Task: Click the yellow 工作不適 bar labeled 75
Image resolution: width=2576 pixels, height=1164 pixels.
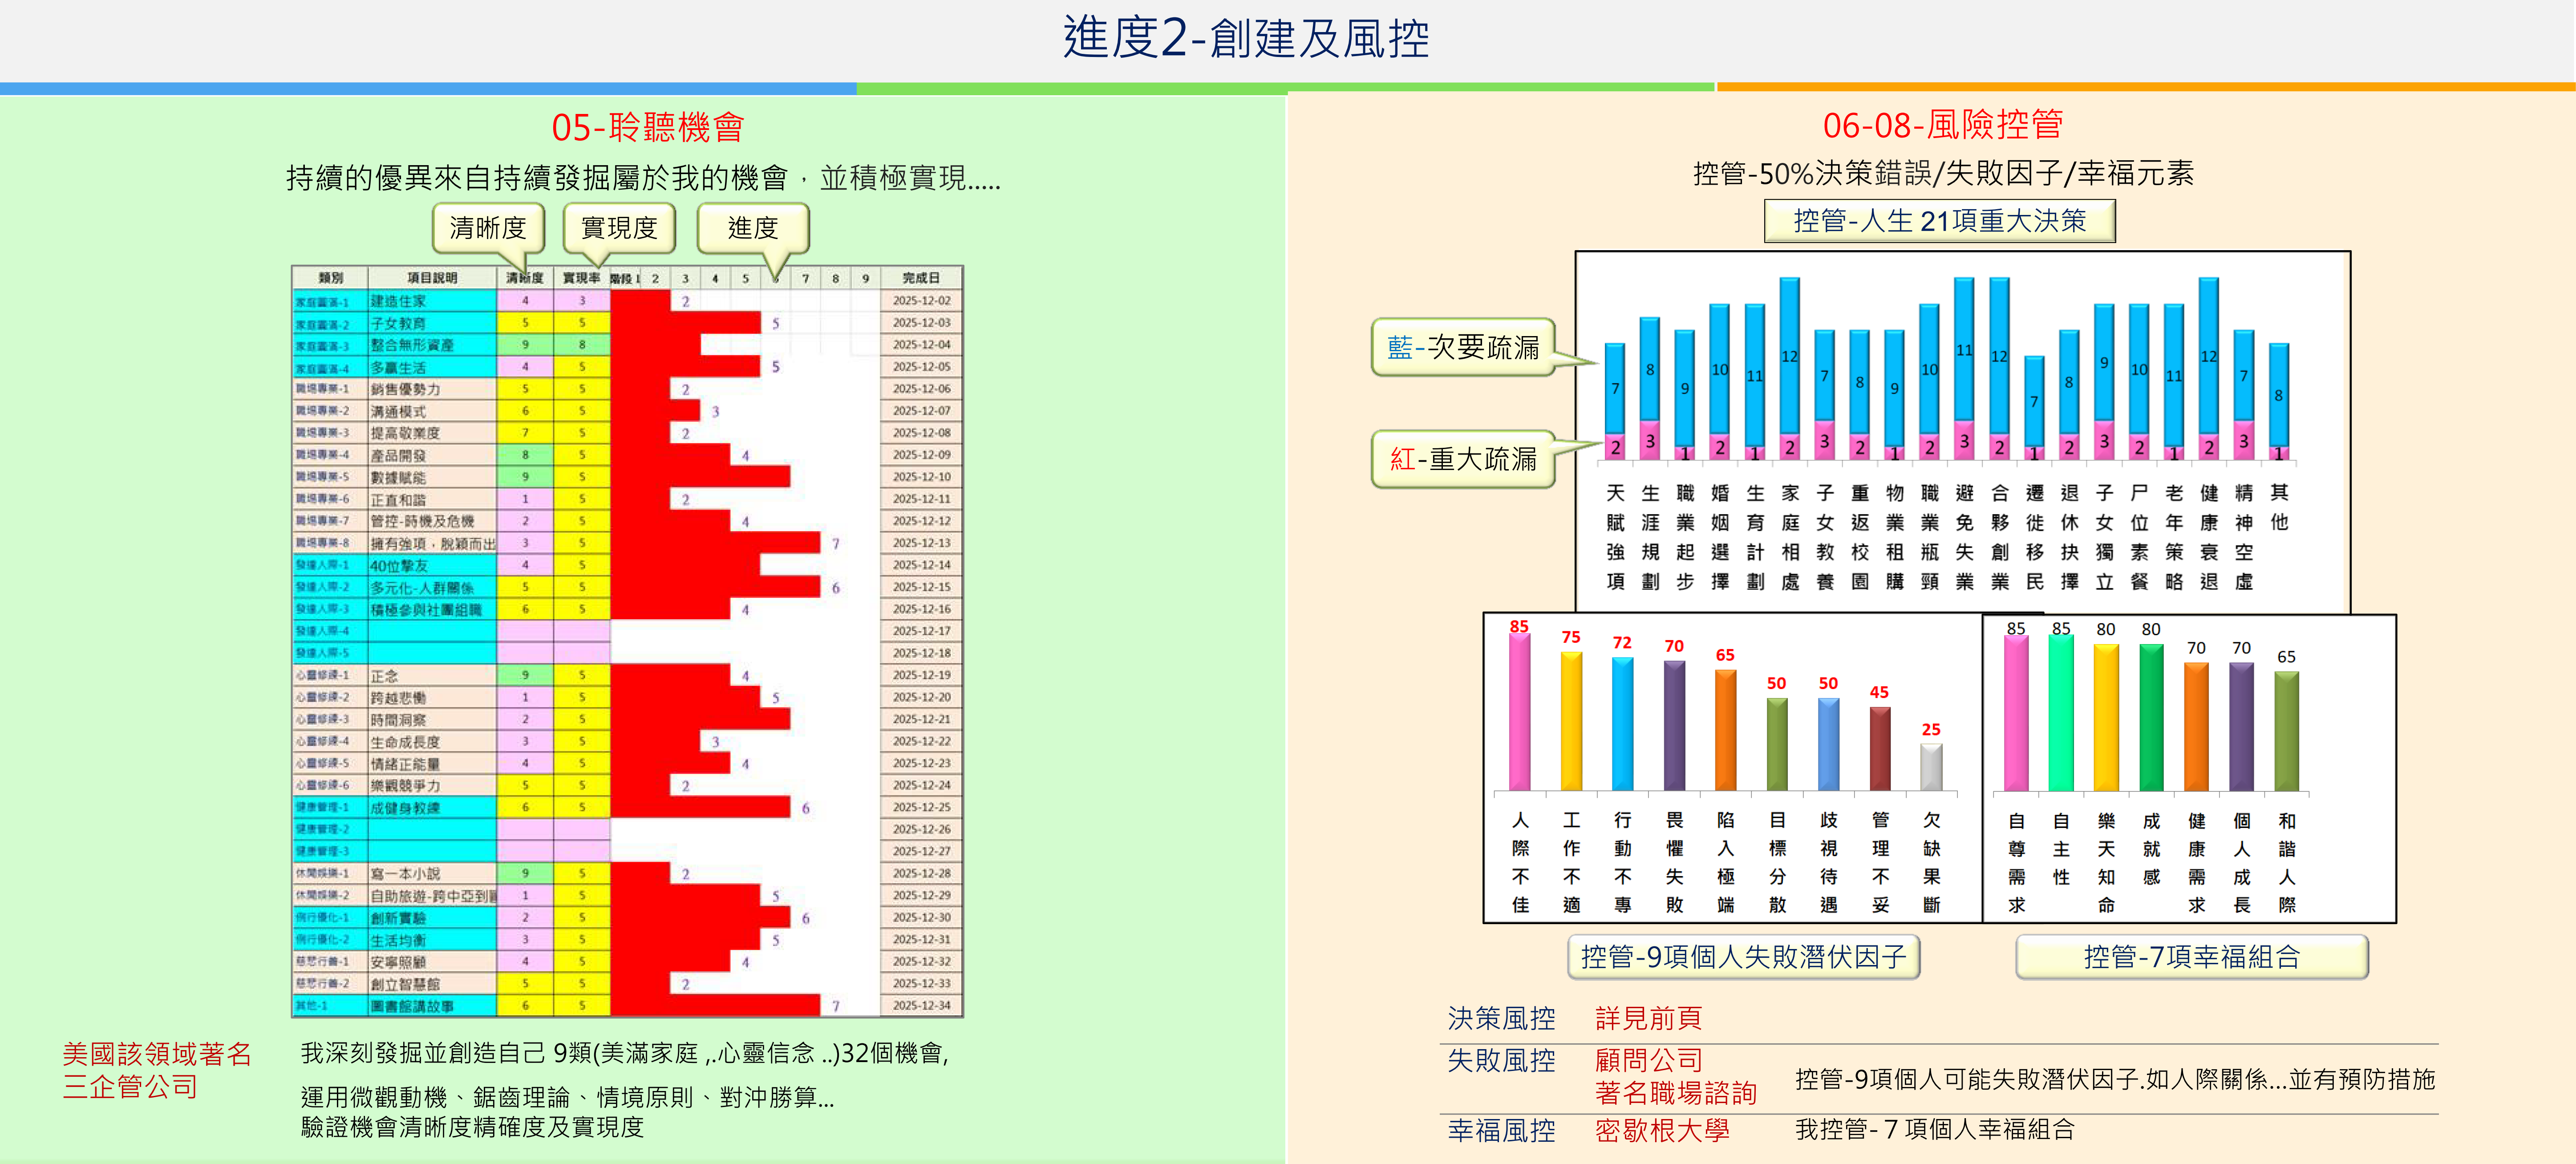Action: tap(1572, 721)
